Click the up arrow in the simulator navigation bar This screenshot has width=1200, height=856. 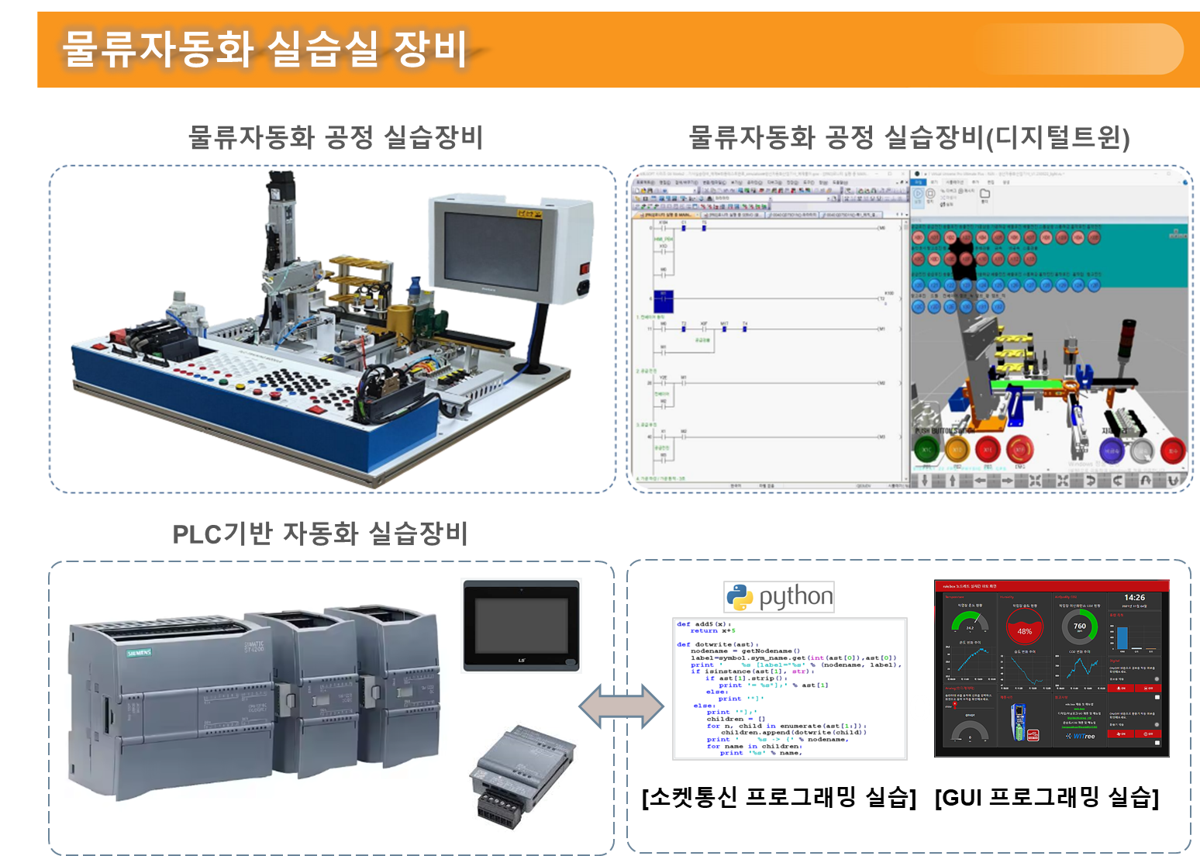click(x=953, y=480)
